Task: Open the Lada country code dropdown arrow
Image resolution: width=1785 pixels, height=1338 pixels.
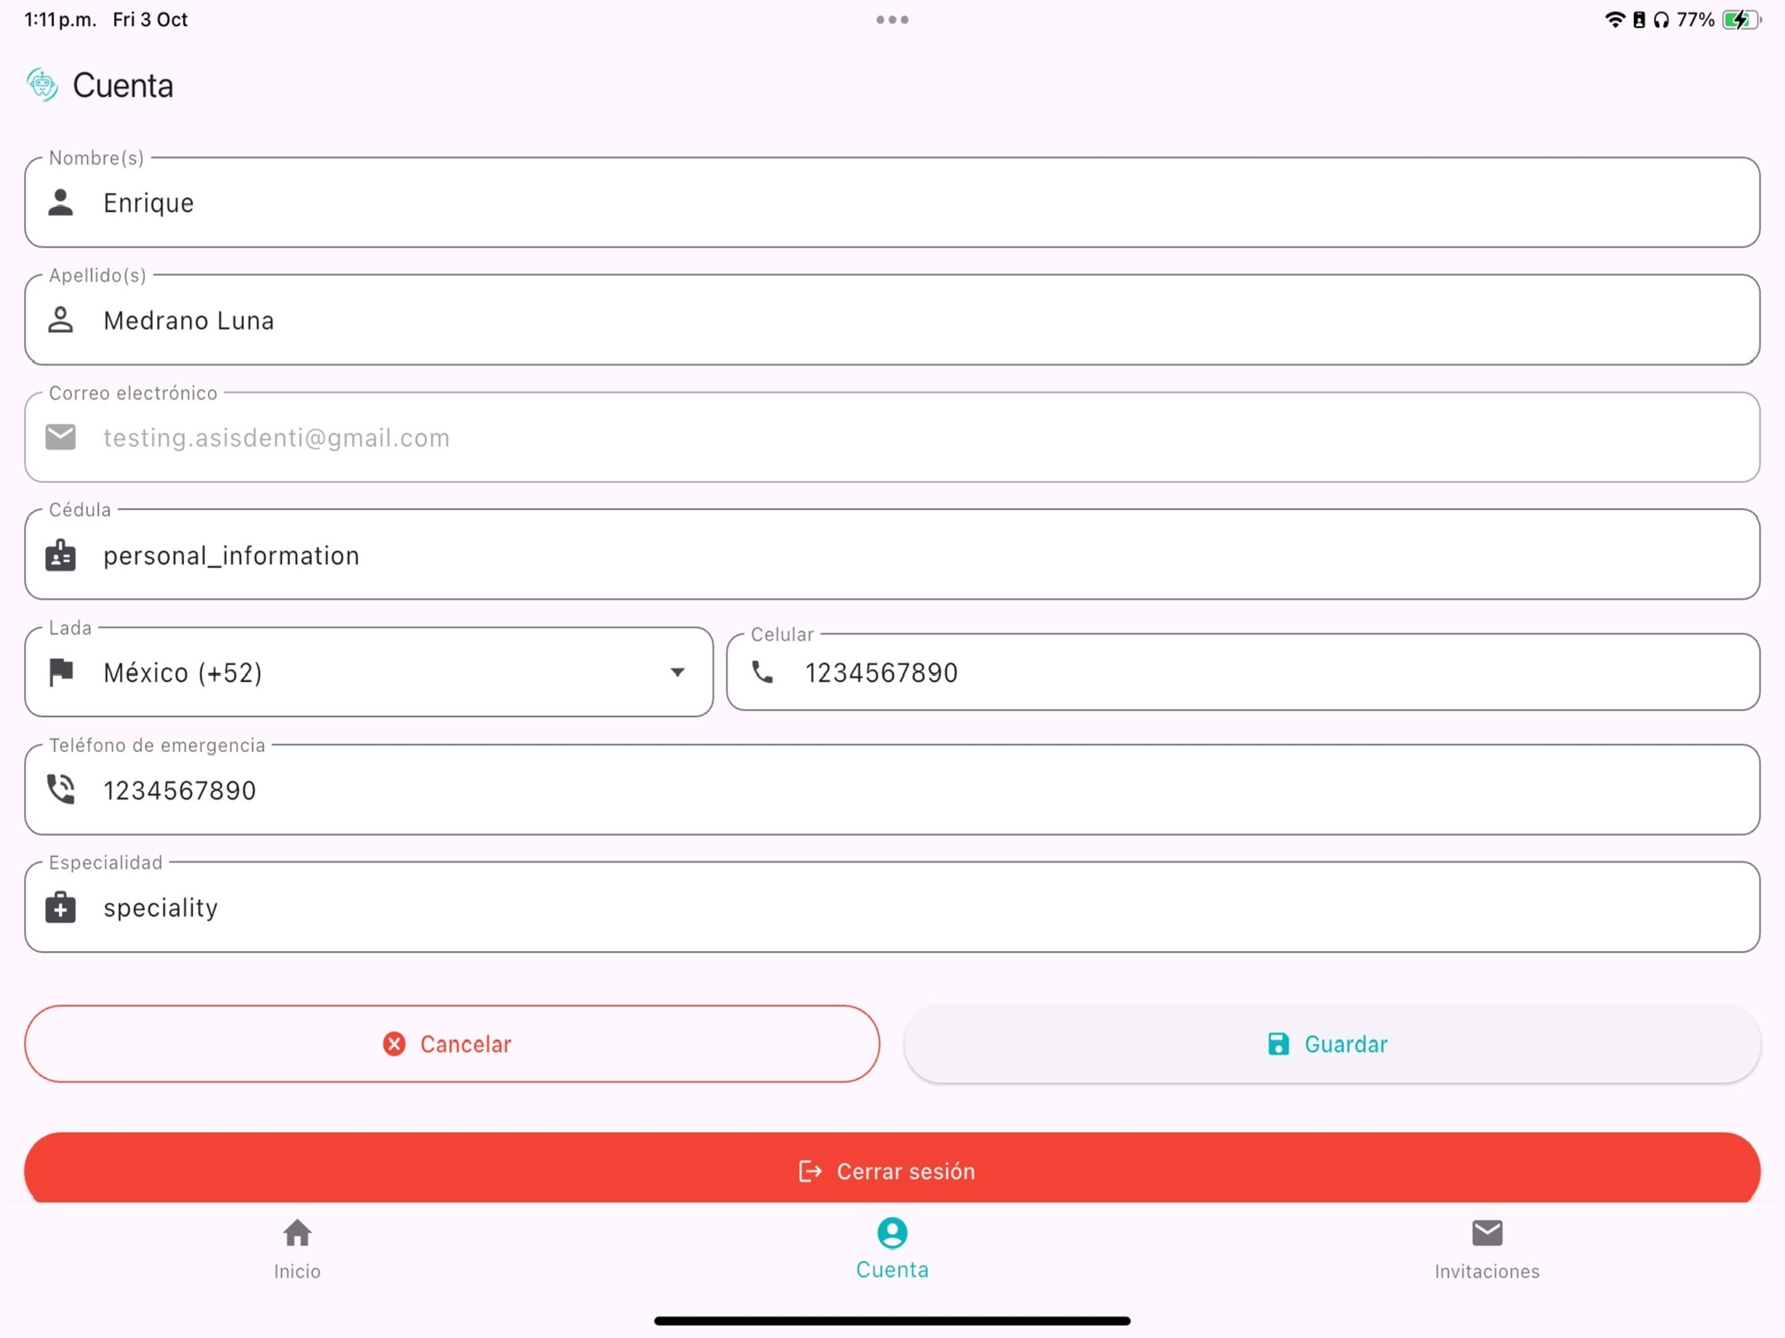Action: [678, 672]
